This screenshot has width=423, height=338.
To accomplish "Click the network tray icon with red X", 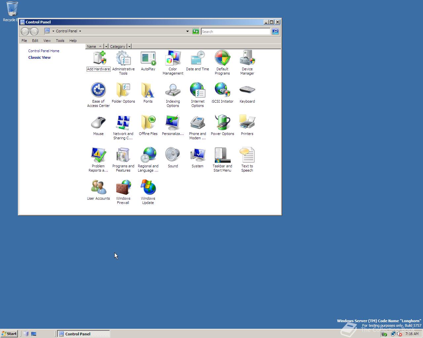I will pos(399,334).
